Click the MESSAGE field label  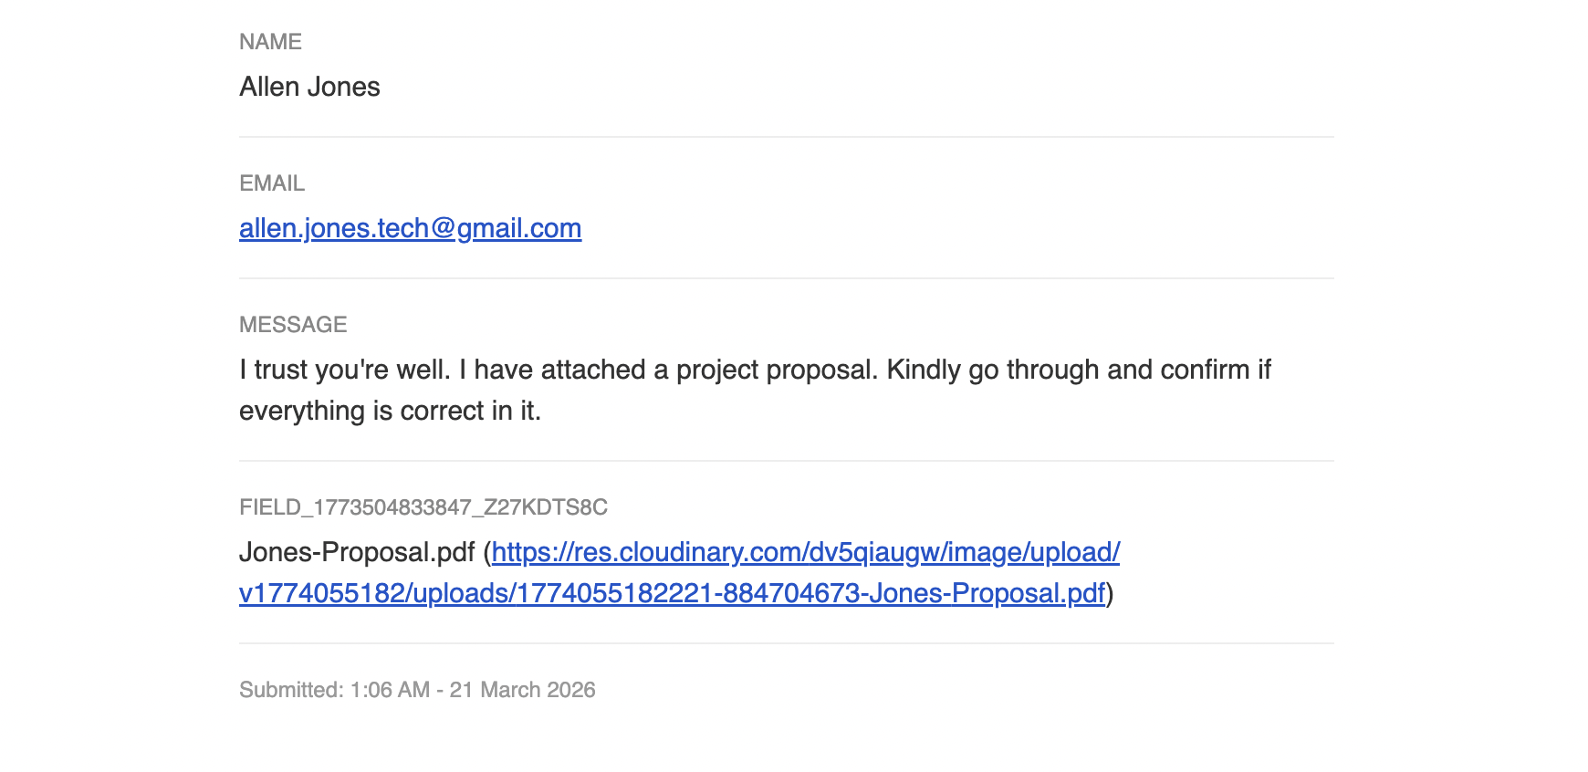[293, 325]
